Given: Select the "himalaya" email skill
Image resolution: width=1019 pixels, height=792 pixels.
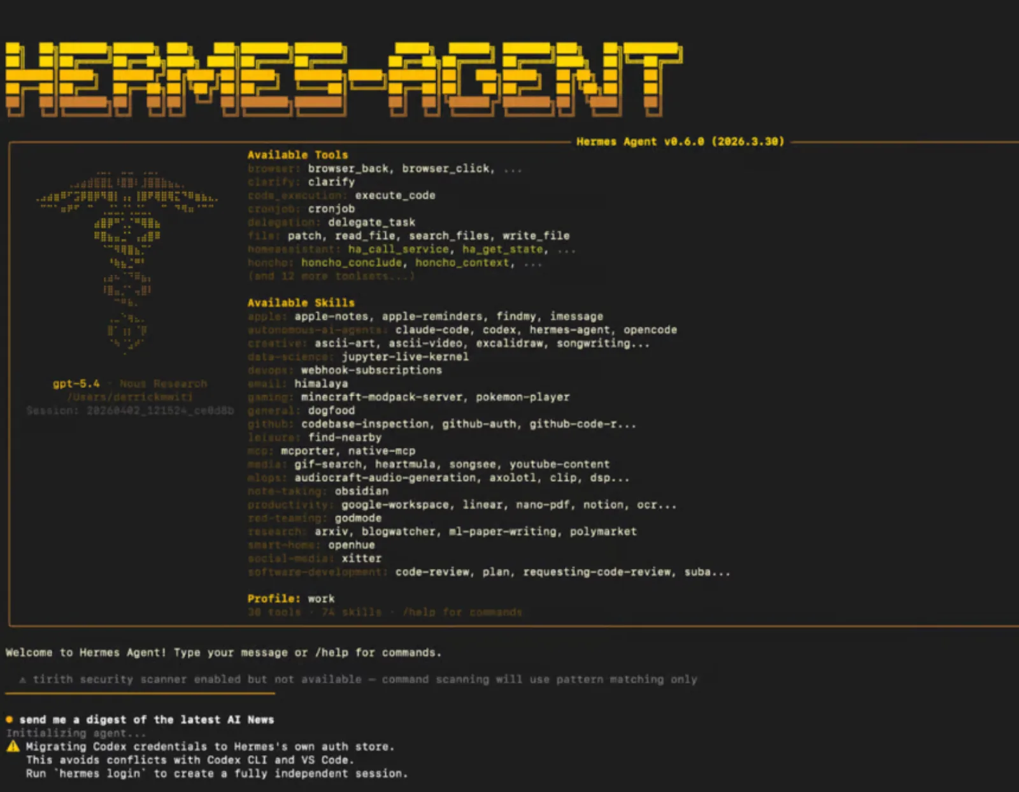Looking at the screenshot, I should click(321, 384).
